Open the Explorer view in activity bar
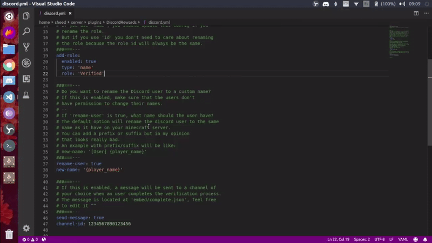 (26, 16)
